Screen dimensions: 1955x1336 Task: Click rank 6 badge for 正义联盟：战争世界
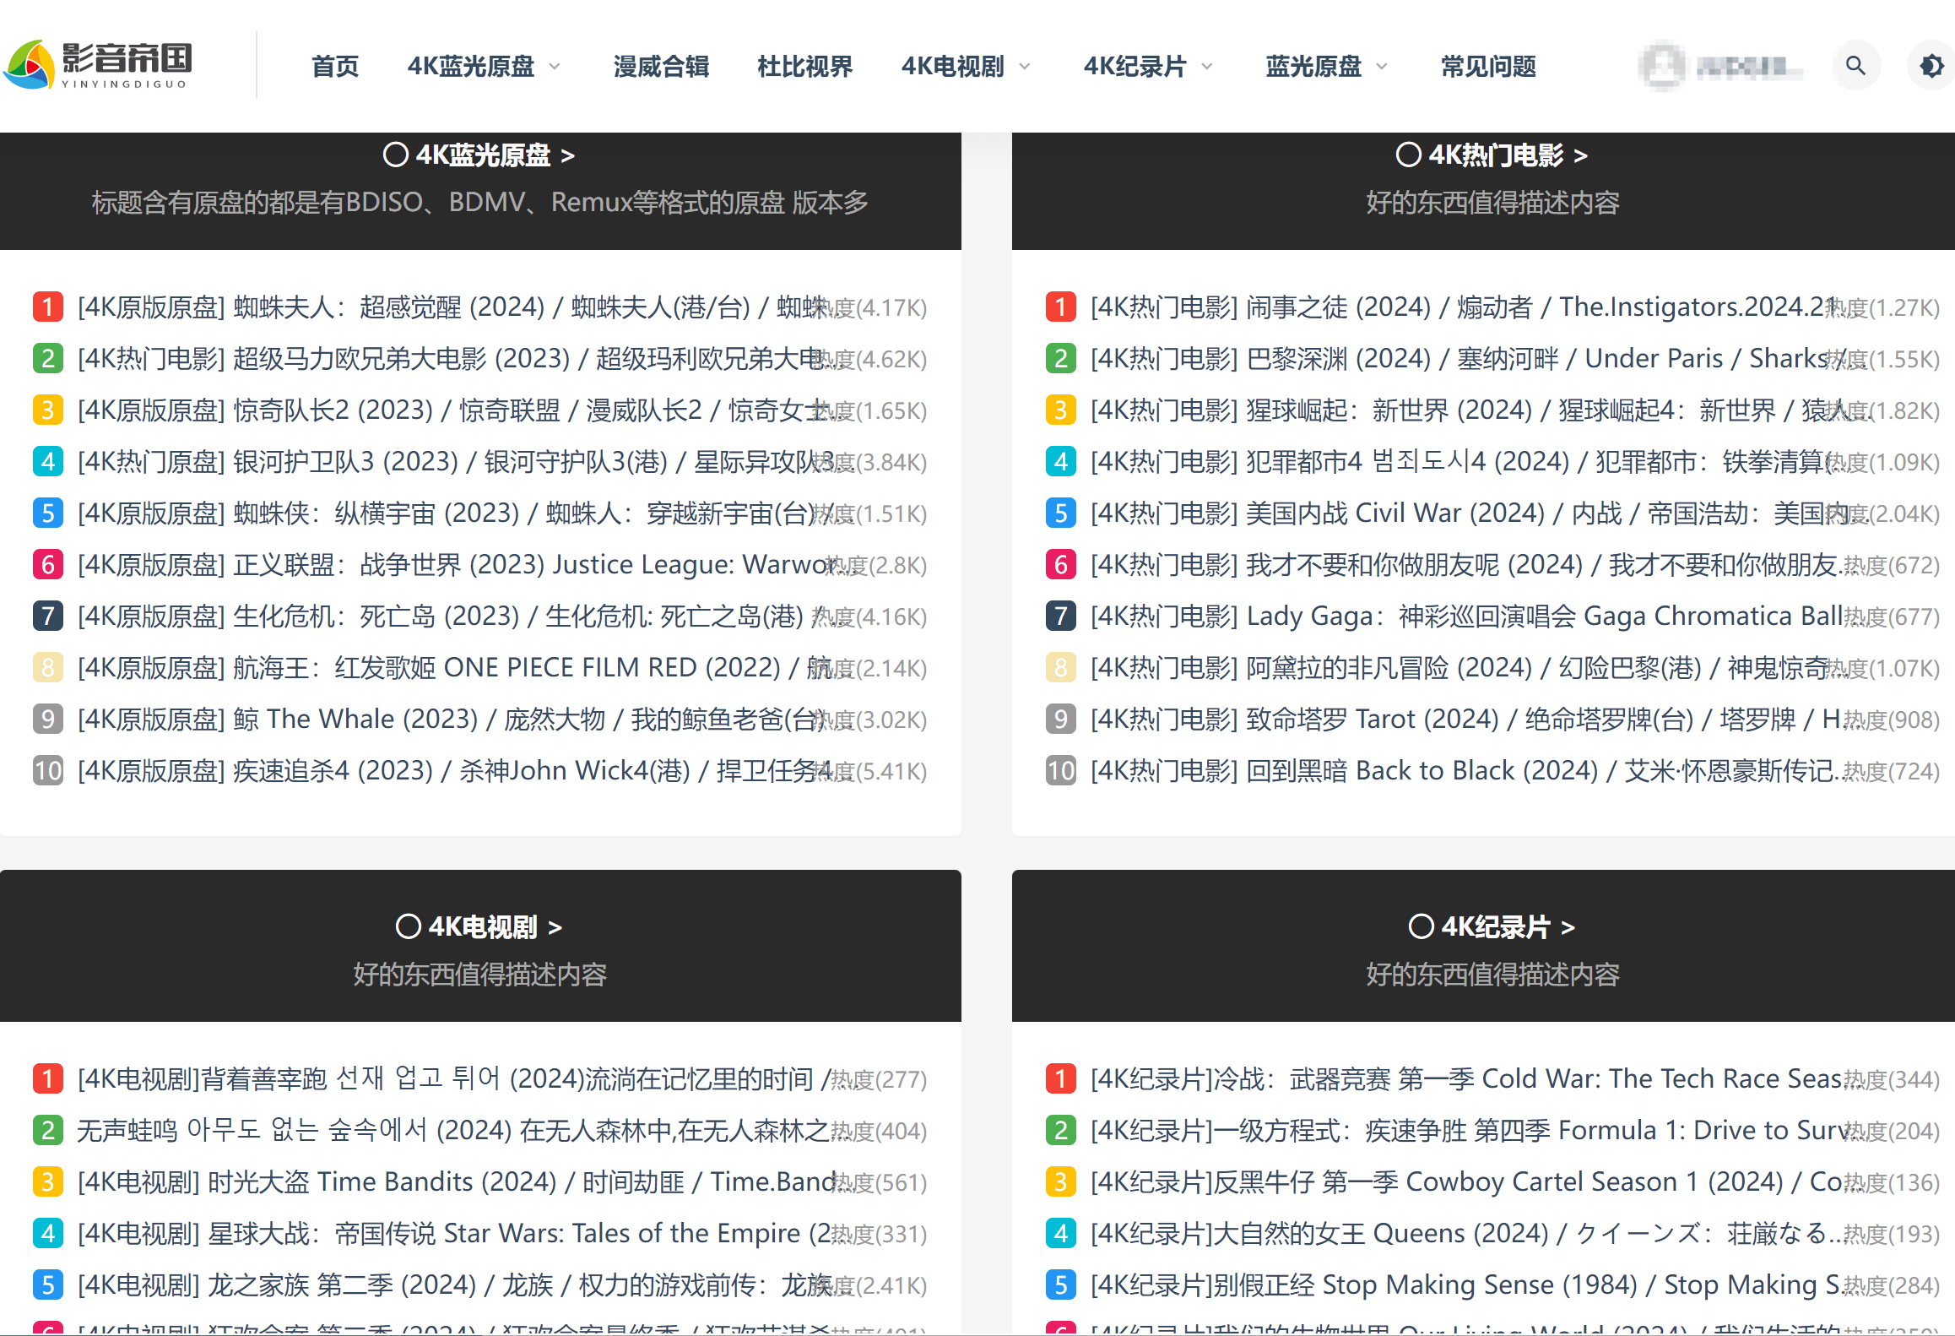point(48,564)
